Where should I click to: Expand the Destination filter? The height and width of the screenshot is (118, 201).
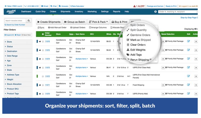(x=18, y=51)
